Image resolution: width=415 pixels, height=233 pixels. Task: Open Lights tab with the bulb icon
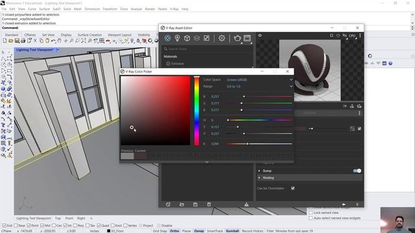[177, 38]
